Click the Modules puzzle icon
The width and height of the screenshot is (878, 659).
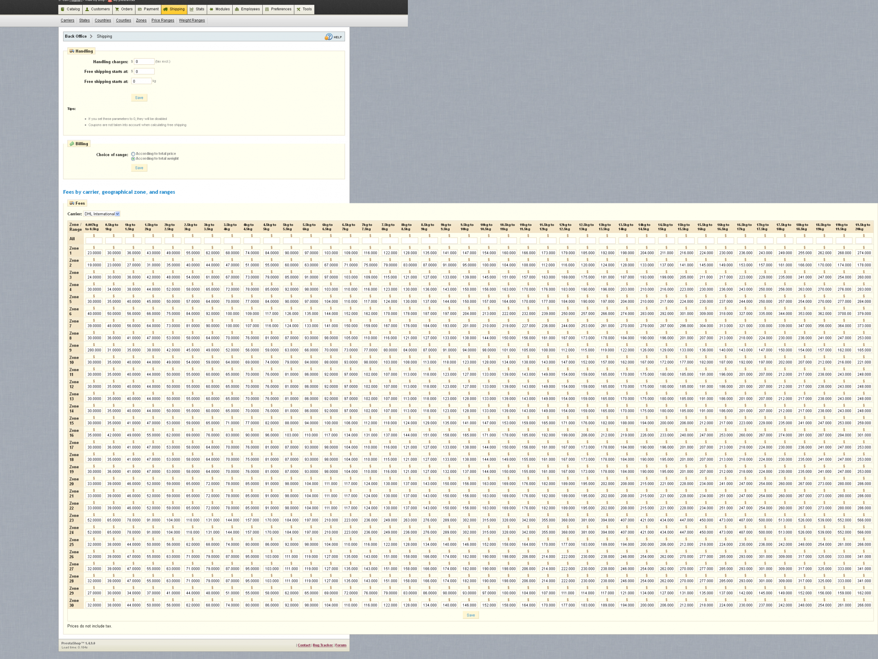pos(211,9)
